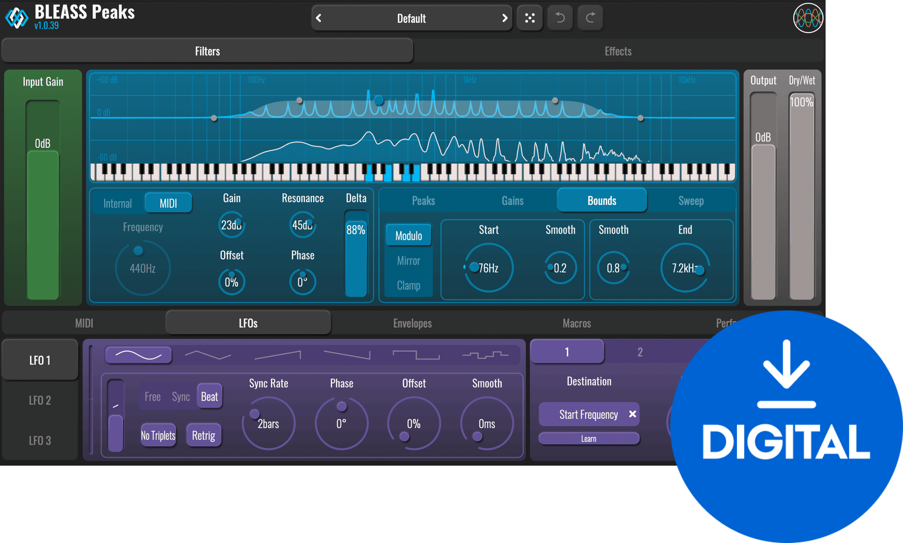
Task: Select LFO 2
Action: pyautogui.click(x=40, y=400)
